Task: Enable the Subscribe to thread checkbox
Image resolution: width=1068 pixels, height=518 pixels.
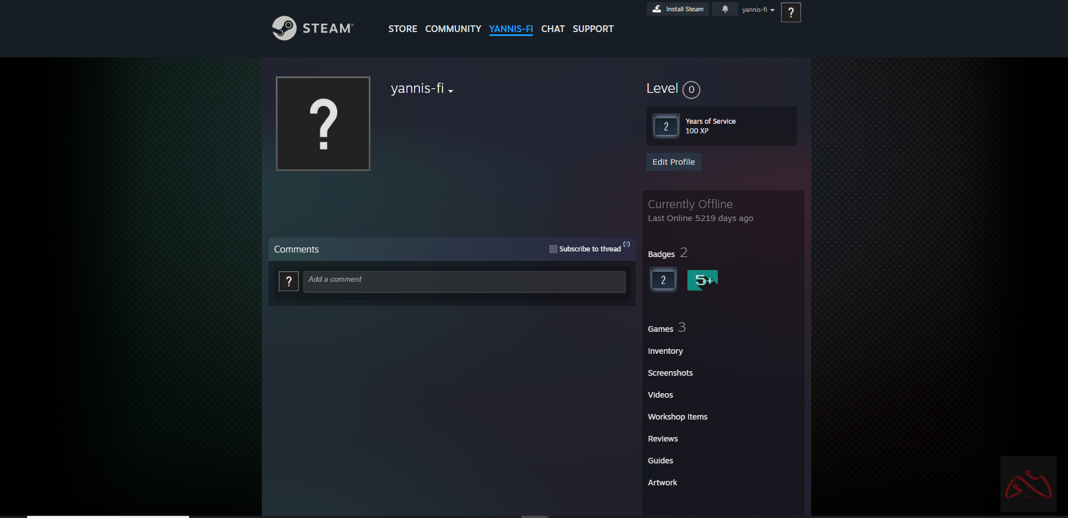Action: pos(553,249)
